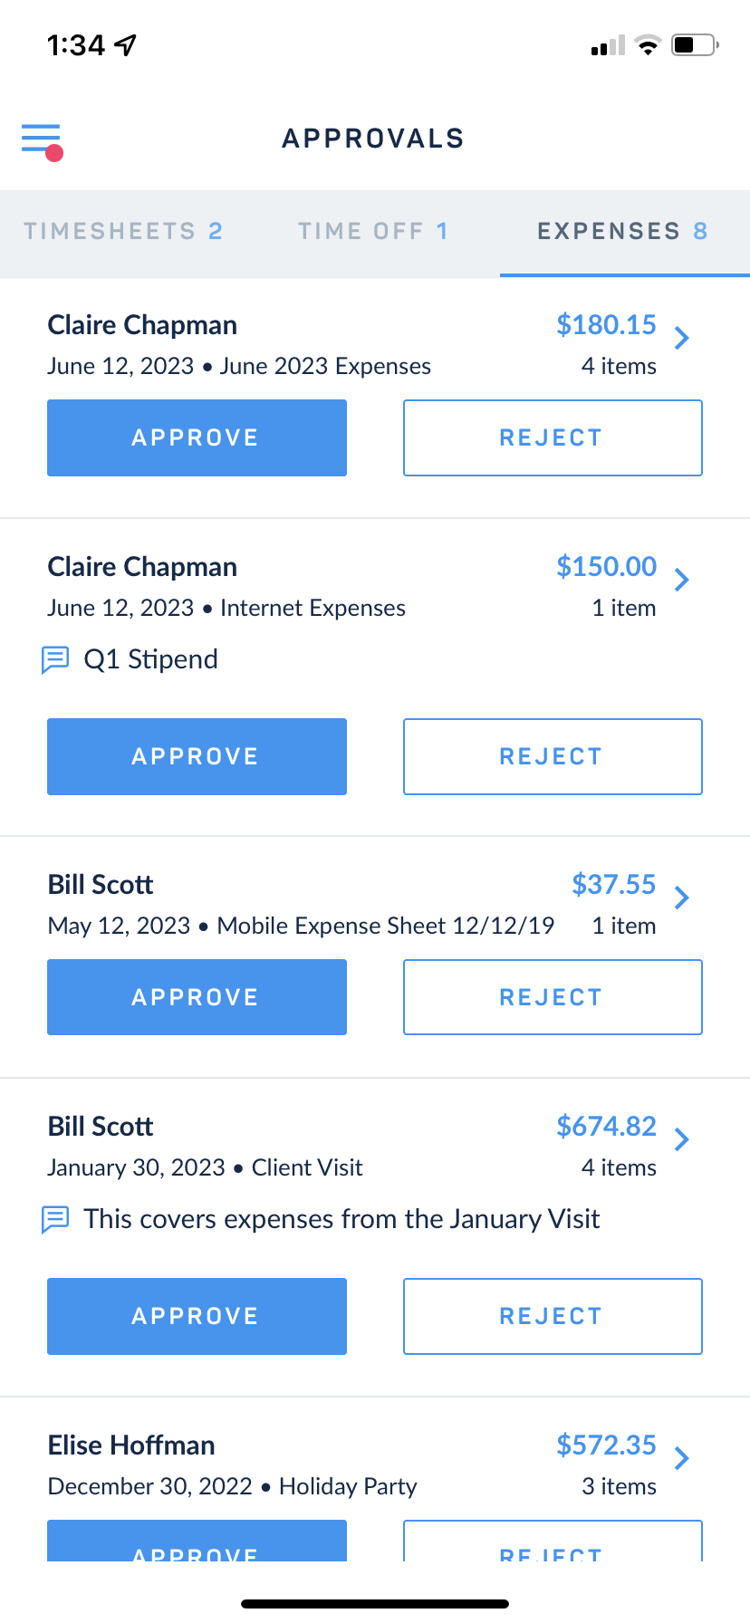750x1623 pixels.
Task: Reject Bill Scott's Client Visit expenses
Action: pyautogui.click(x=553, y=1317)
